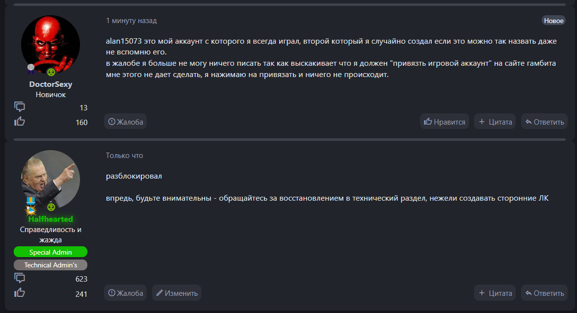The height and width of the screenshot is (313, 577).
Task: Click the thumbs-up icon under Halfhearted
Action: [20, 293]
